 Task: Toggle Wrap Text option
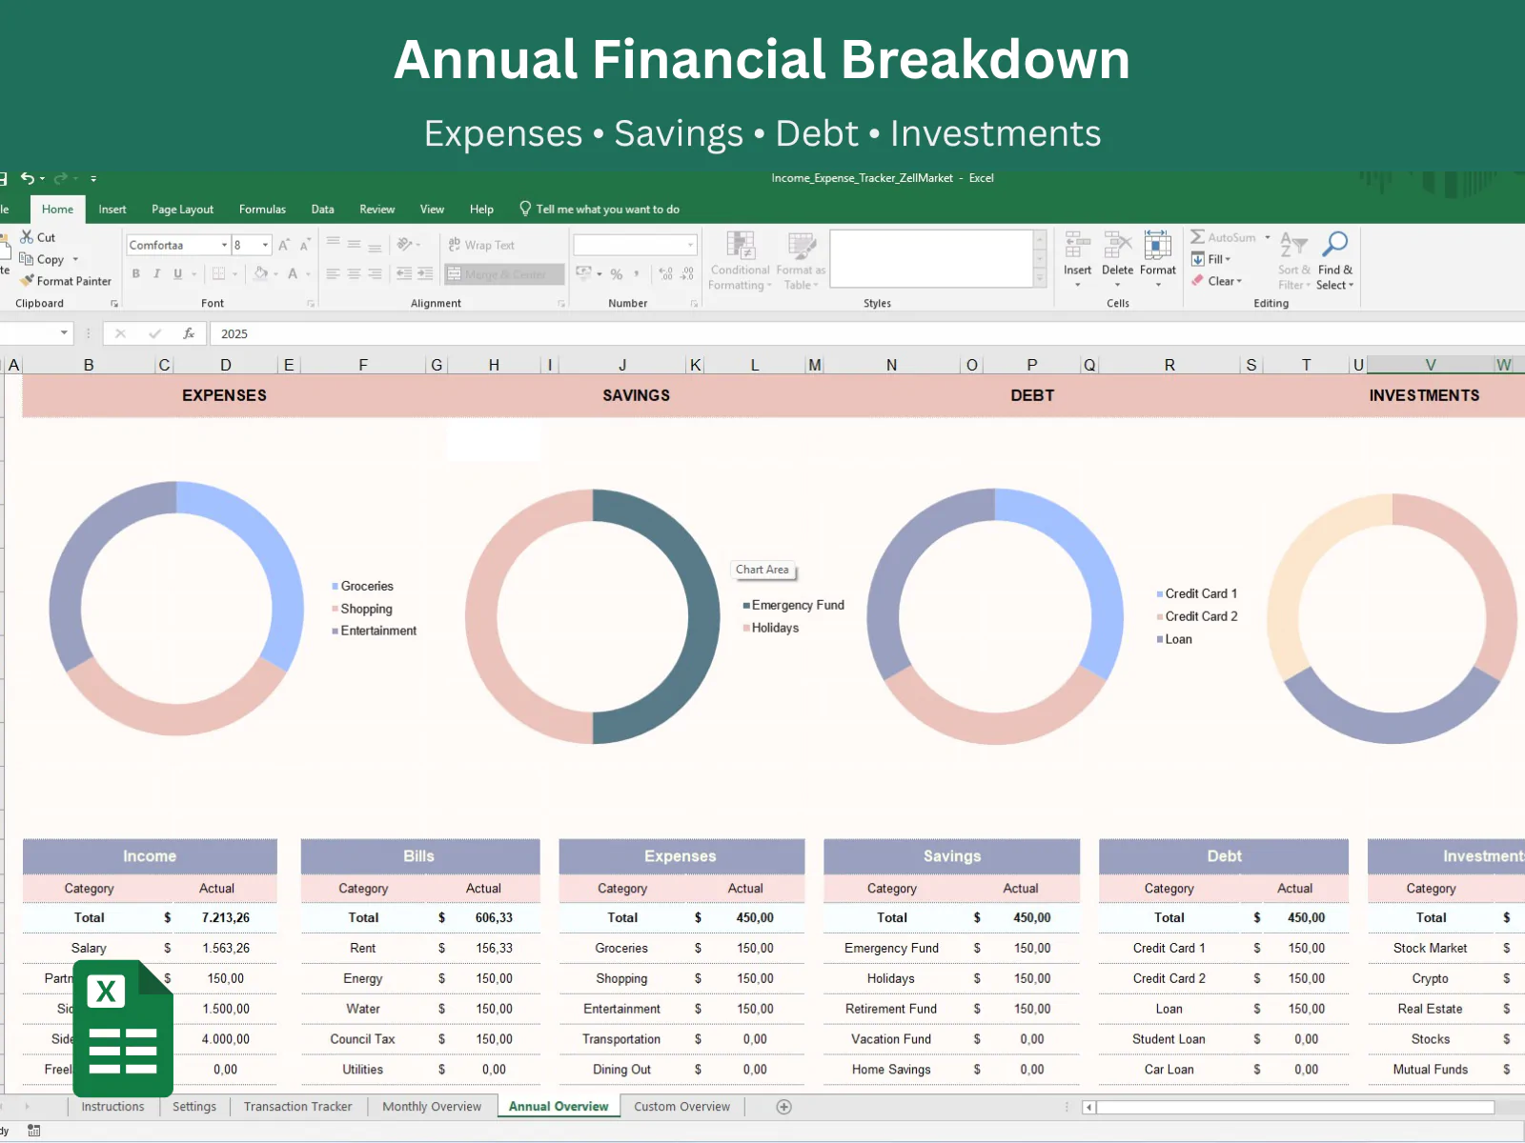(481, 246)
